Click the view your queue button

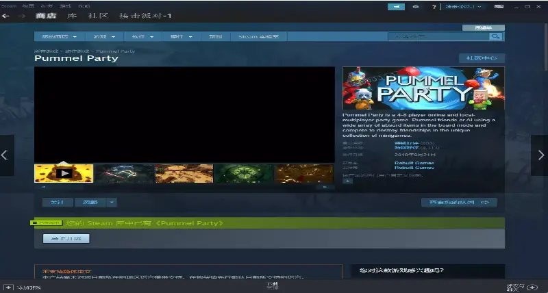coord(459,202)
